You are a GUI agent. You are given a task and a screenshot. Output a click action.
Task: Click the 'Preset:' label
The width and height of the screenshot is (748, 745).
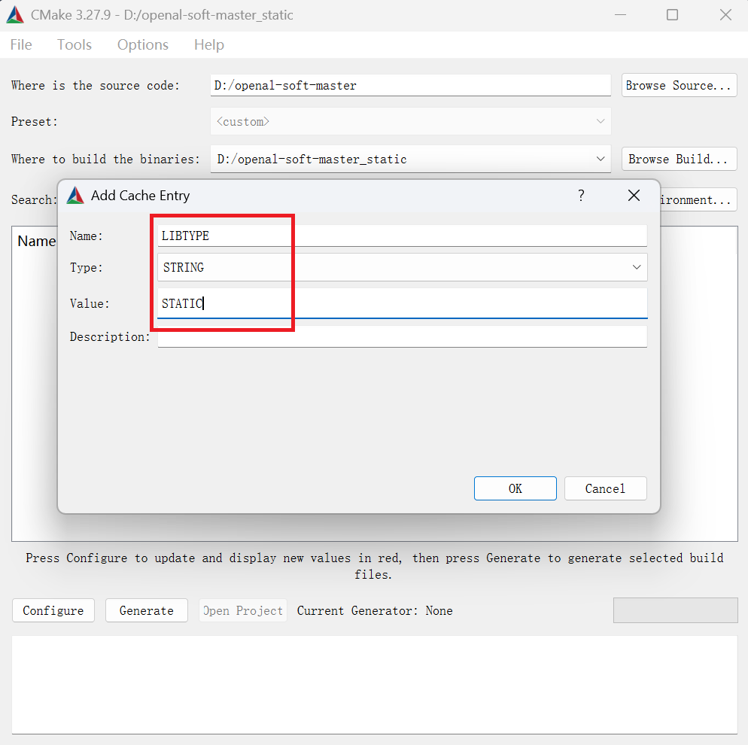(x=35, y=122)
